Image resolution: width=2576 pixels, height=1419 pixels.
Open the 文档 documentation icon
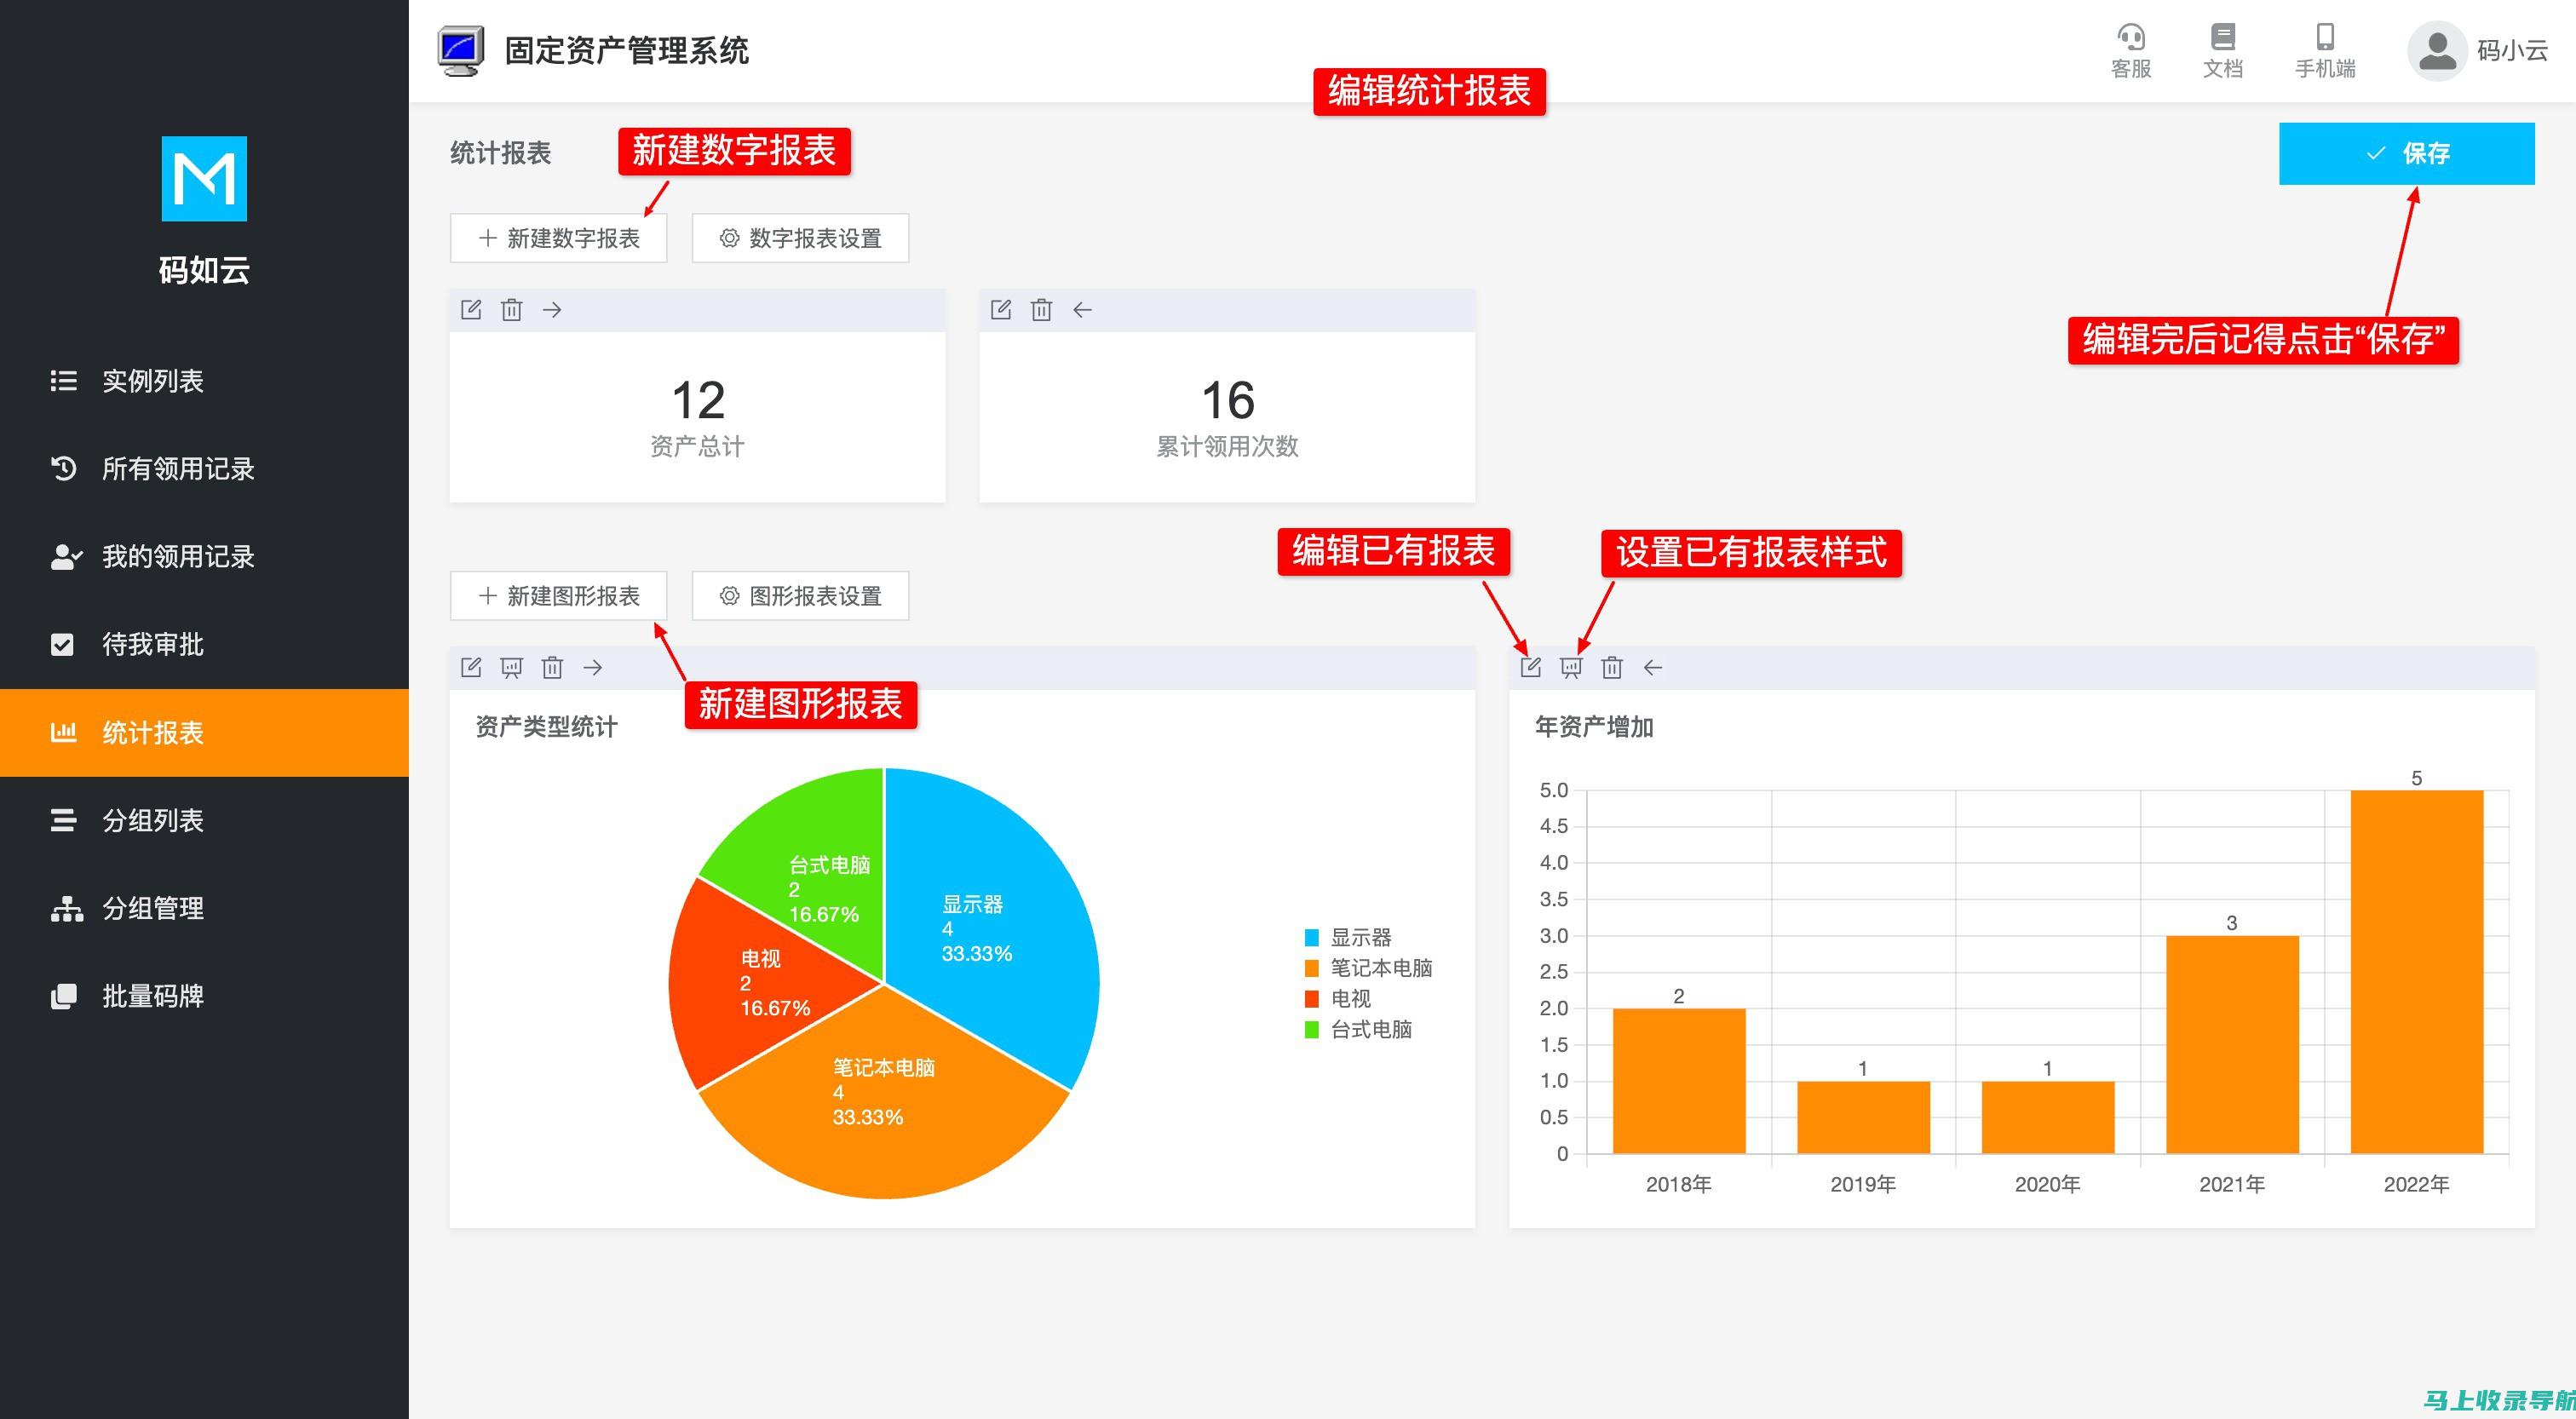pos(2223,50)
